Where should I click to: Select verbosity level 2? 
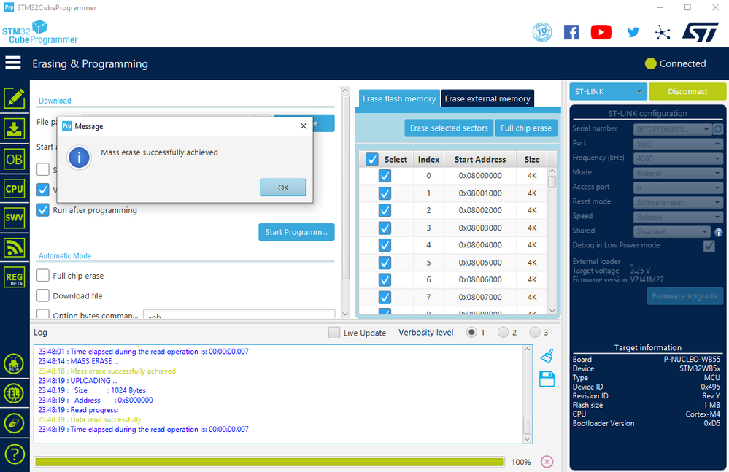503,332
